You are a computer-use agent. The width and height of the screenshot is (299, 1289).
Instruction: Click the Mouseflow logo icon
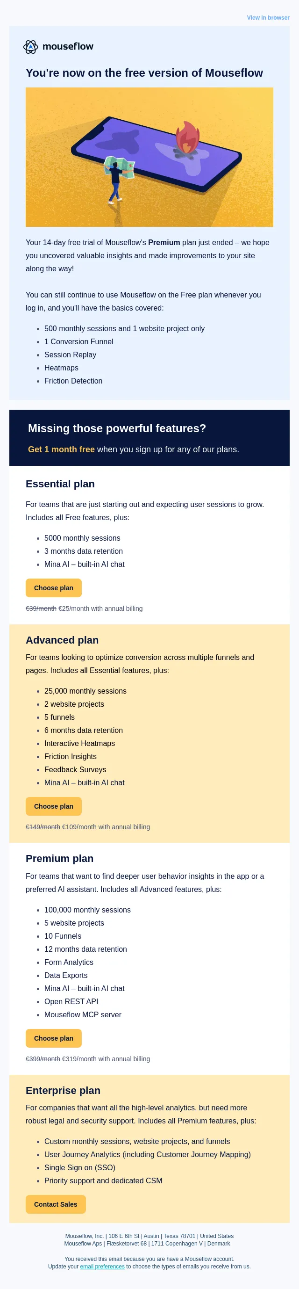[x=30, y=46]
